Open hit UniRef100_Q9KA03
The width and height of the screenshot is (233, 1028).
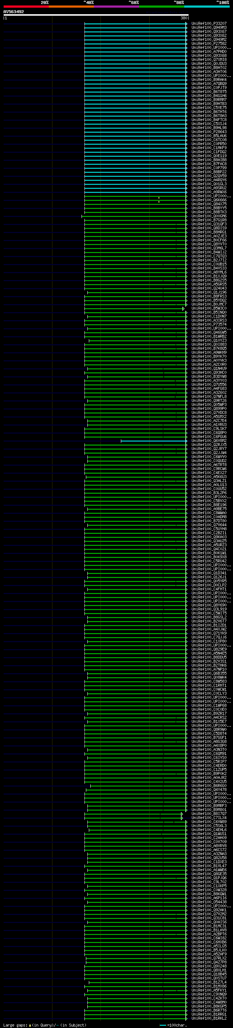209,537
